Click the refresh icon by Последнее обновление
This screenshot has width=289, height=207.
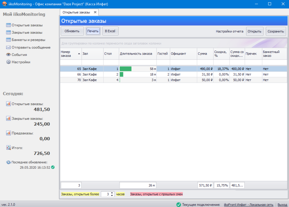click(8, 162)
